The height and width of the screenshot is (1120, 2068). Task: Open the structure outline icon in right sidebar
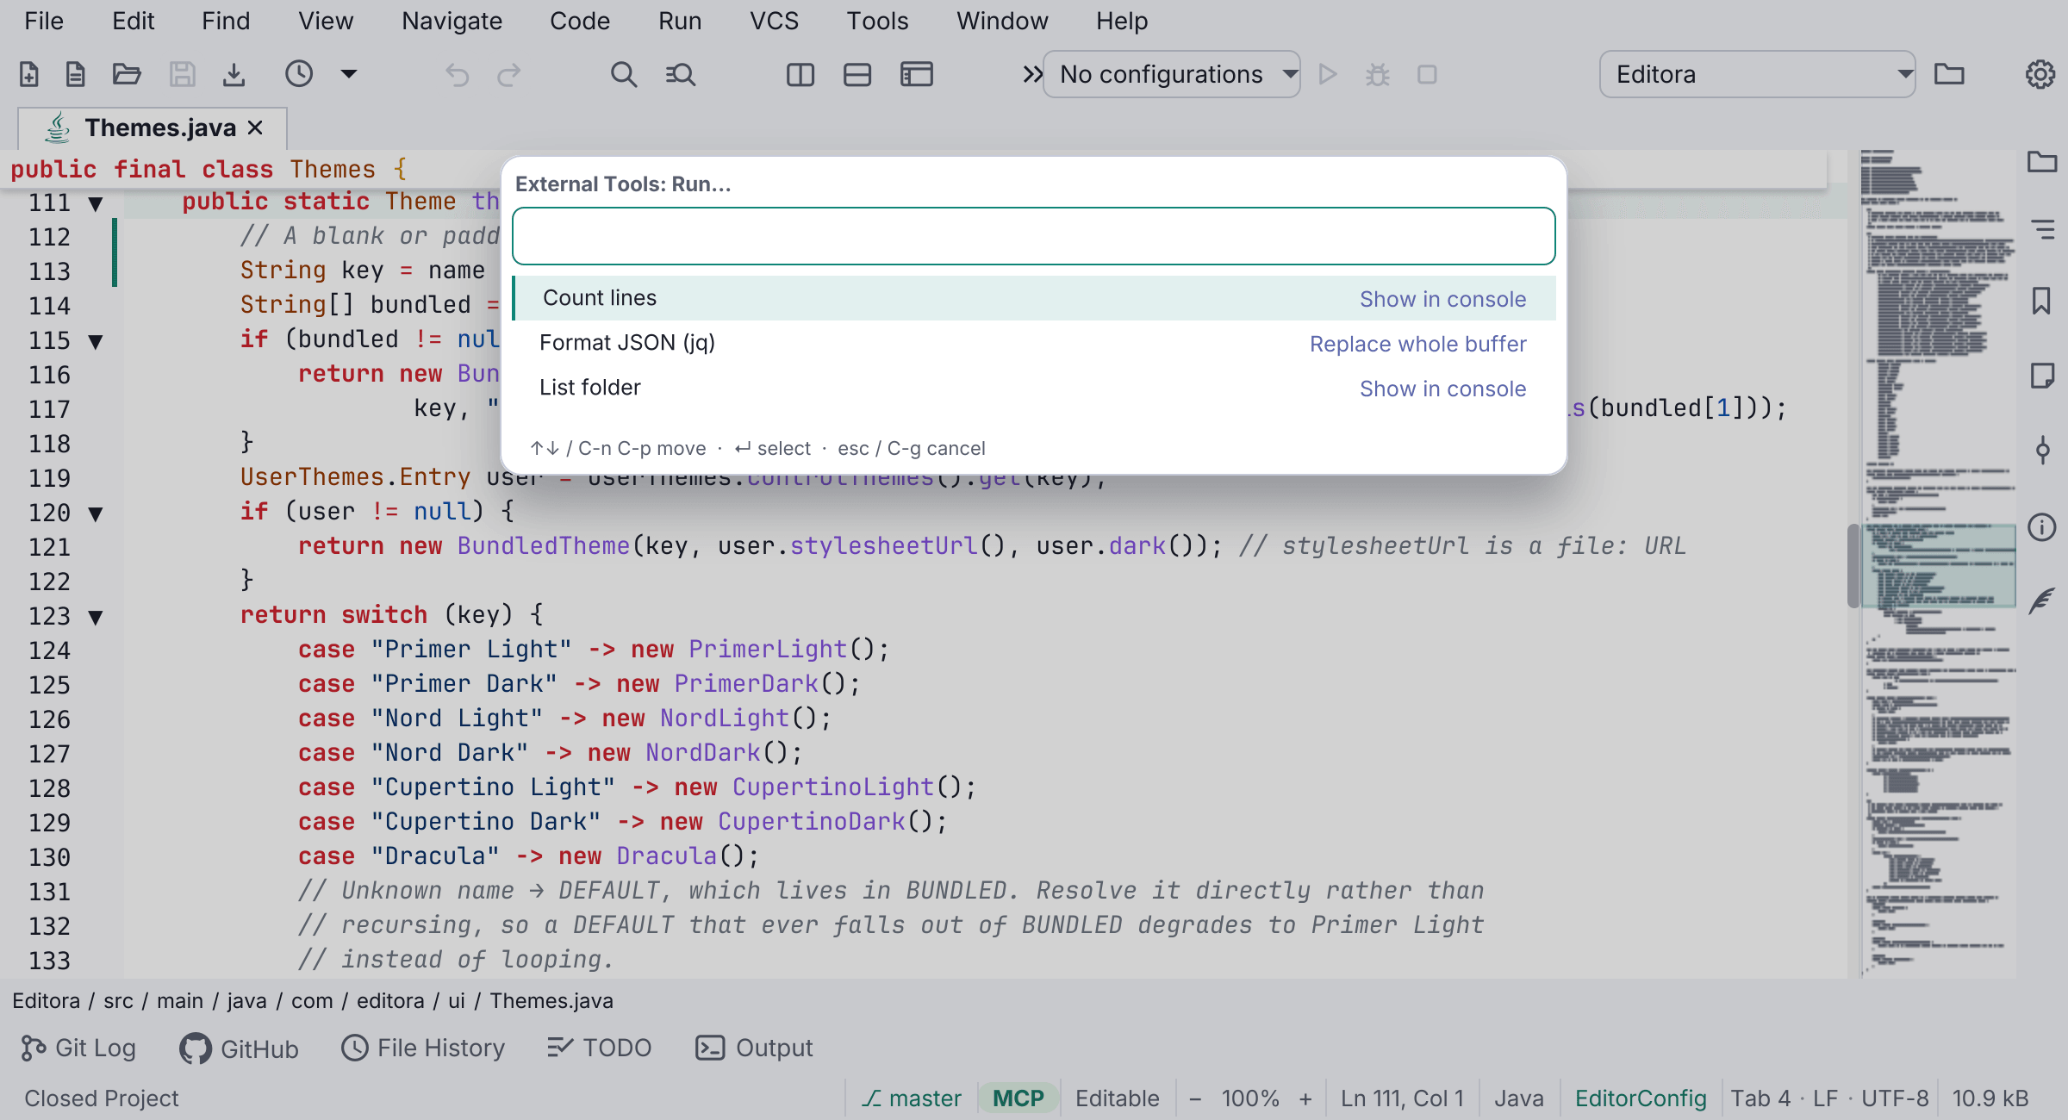coord(2041,229)
